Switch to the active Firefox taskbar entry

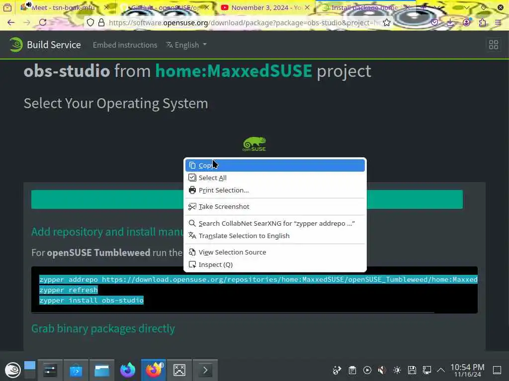(154, 370)
